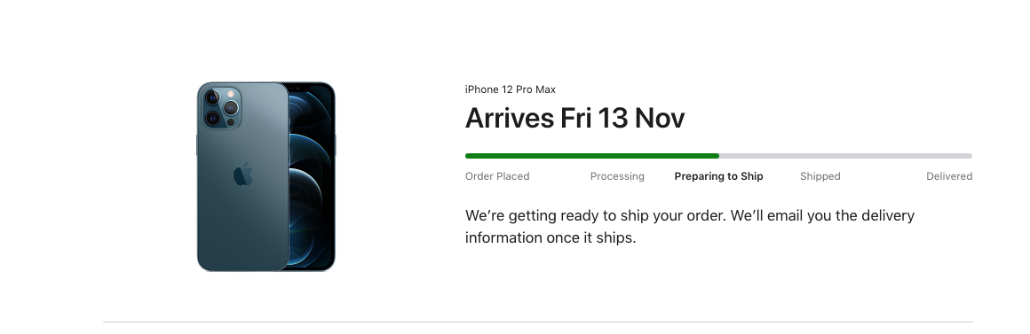Select the bold Preparing to Ship step

pos(718,176)
